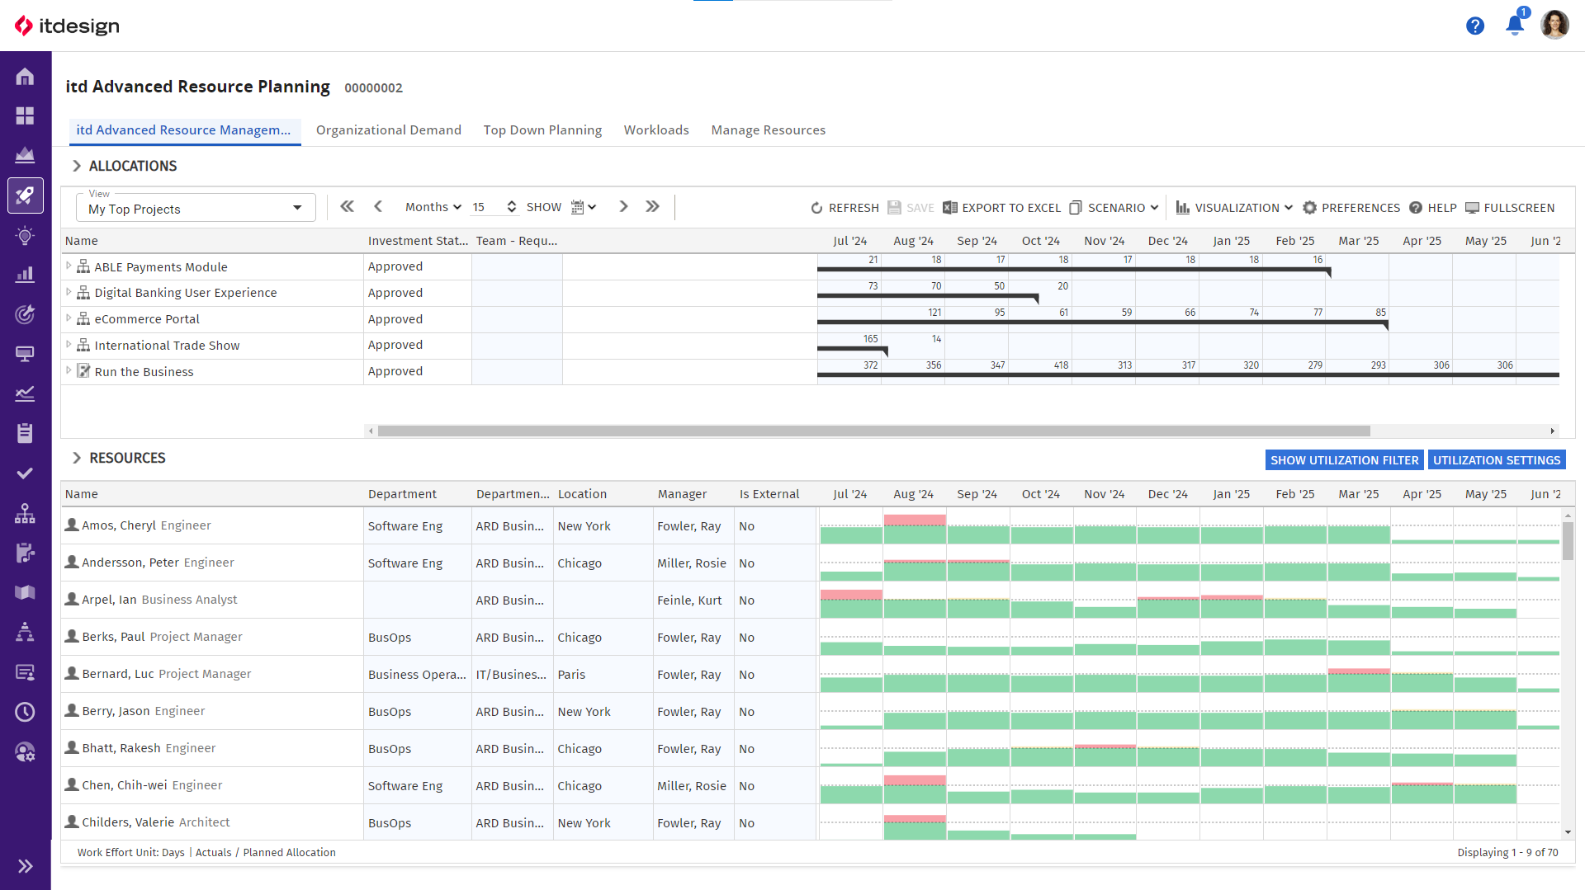Screen dimensions: 1585x890
Task: Expand the ABLE Payments Module row
Action: pos(69,266)
